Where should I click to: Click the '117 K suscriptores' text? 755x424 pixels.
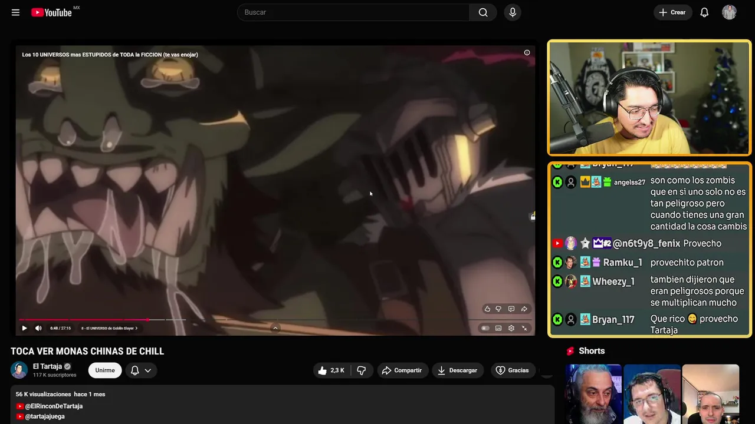(55, 375)
